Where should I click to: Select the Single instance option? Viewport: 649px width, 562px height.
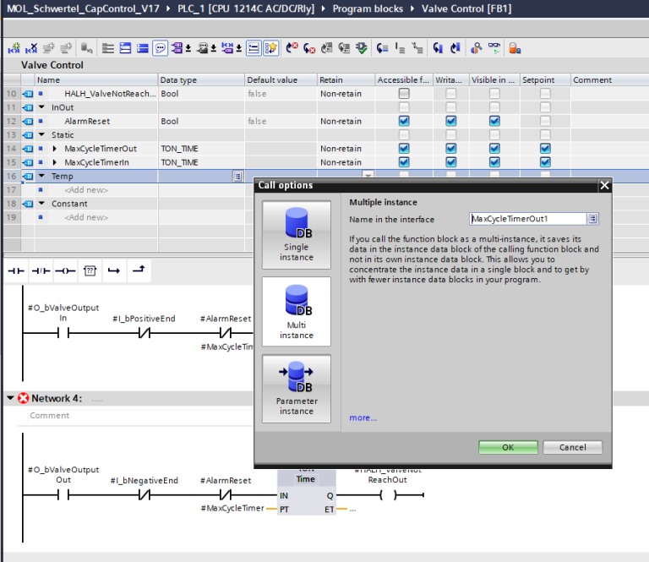296,232
